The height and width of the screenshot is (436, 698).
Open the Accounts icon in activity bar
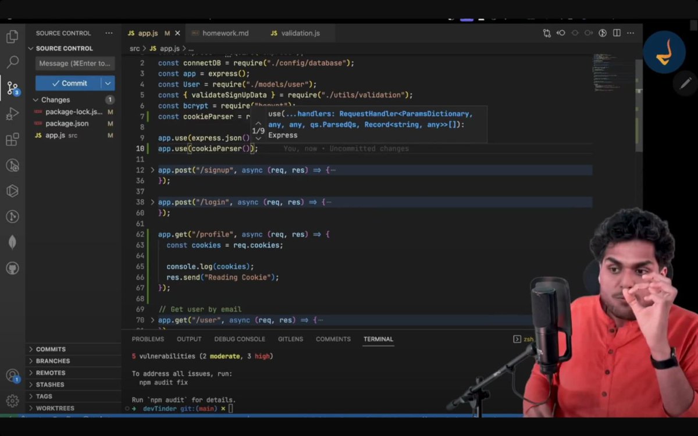(x=12, y=376)
